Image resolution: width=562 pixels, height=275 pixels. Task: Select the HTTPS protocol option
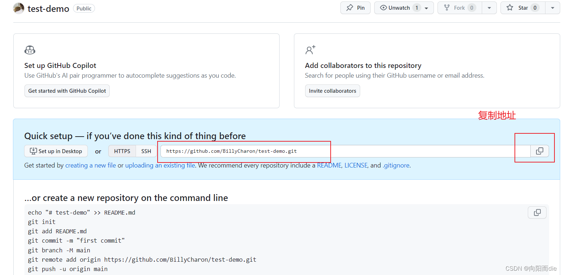tap(122, 151)
